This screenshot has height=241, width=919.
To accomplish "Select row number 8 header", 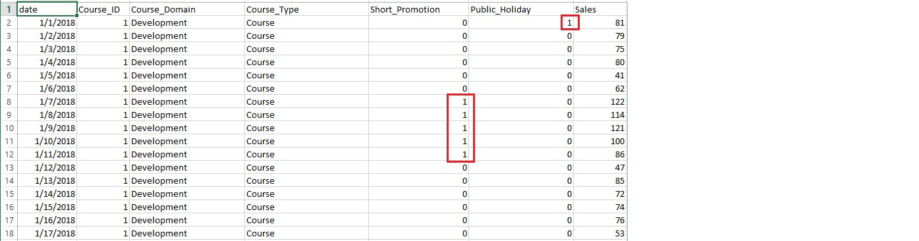I will (x=8, y=102).
